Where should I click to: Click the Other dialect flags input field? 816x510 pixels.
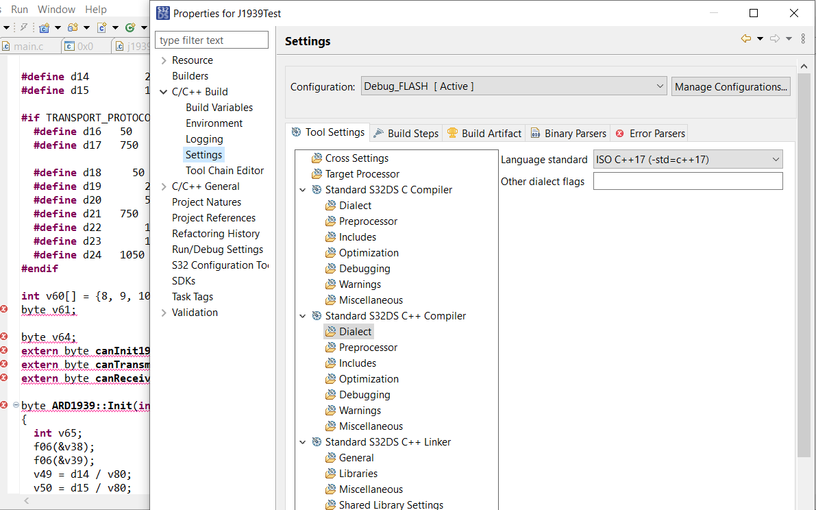coord(687,182)
